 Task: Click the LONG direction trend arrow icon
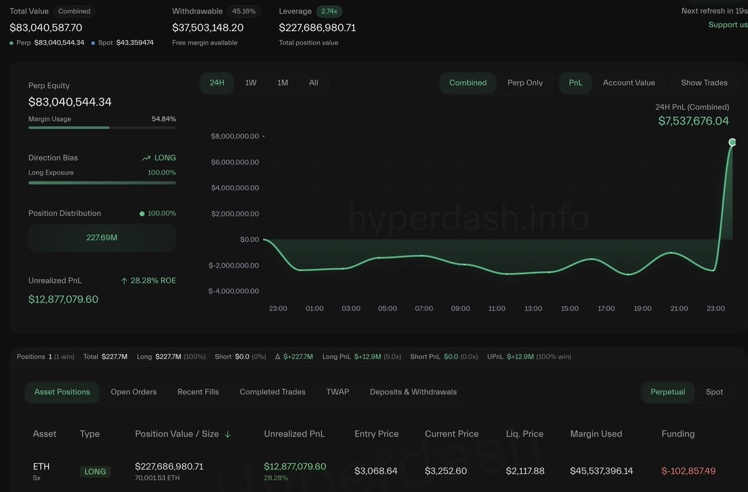[x=146, y=158]
